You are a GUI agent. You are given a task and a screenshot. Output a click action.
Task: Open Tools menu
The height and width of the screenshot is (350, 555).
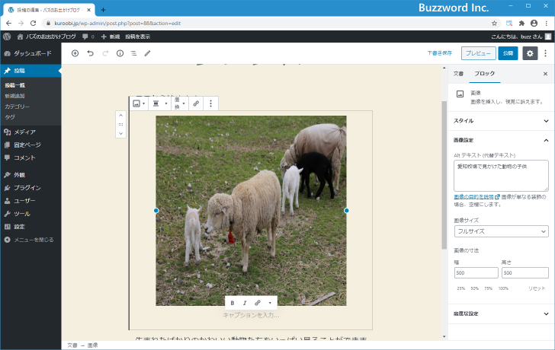[x=30, y=214]
